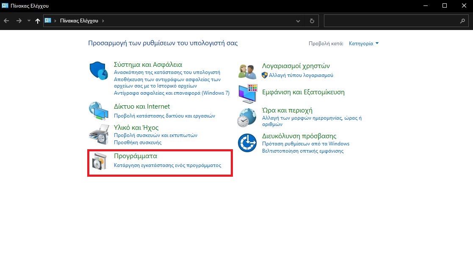Click Πρόταση ρυθμίσεων από τα Windows
The height and width of the screenshot is (260, 473).
pyautogui.click(x=306, y=144)
